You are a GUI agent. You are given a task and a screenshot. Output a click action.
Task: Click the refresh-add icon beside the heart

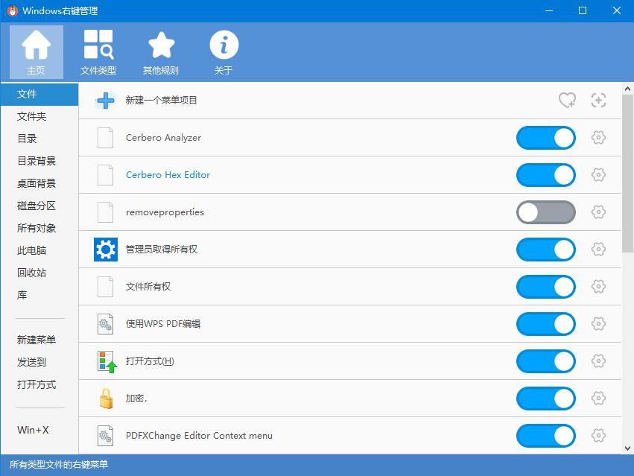click(x=598, y=100)
